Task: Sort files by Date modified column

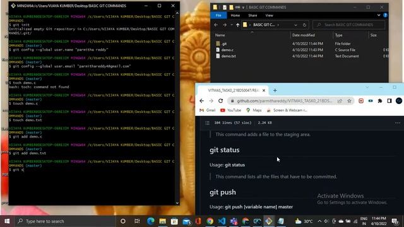Action: click(x=303, y=35)
